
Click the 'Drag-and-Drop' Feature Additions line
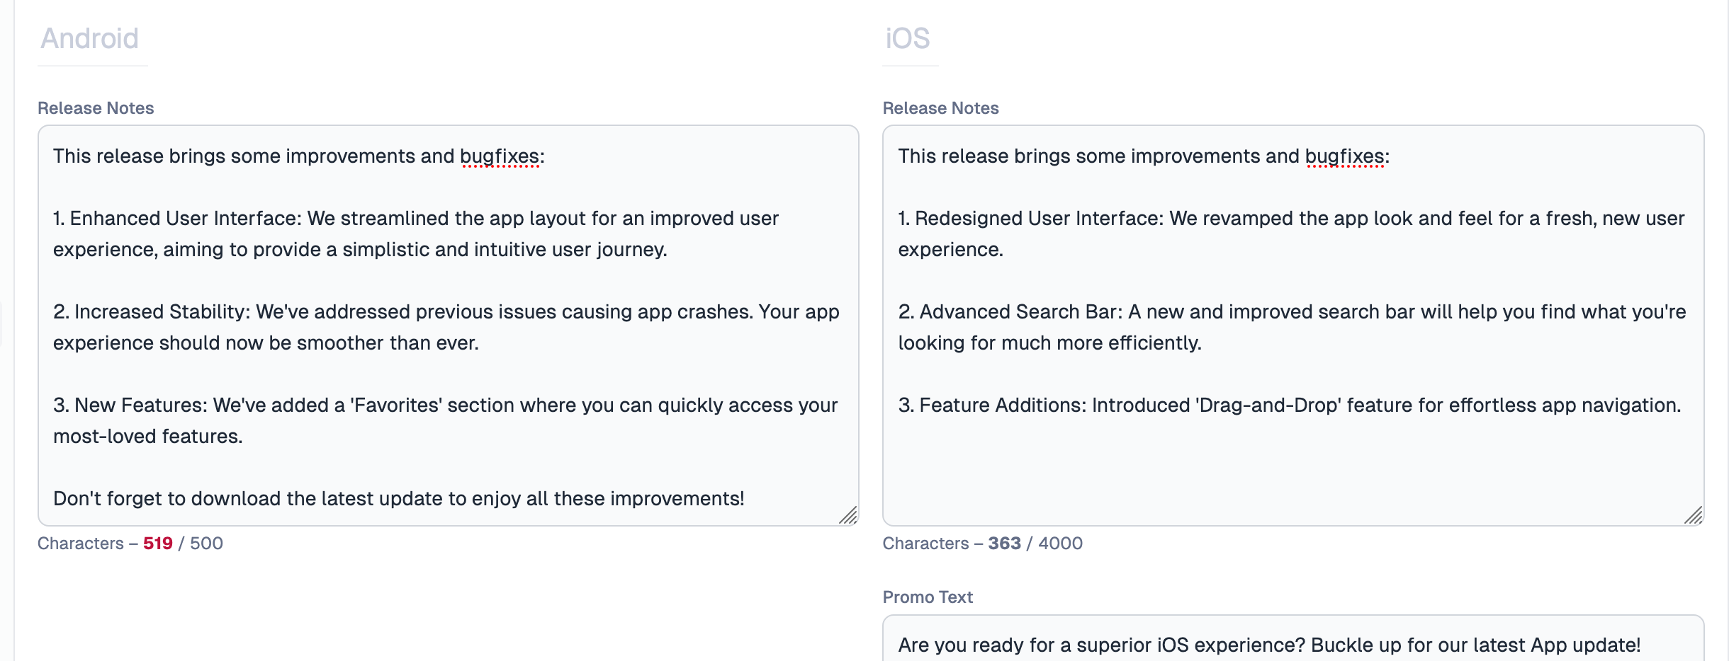1290,405
